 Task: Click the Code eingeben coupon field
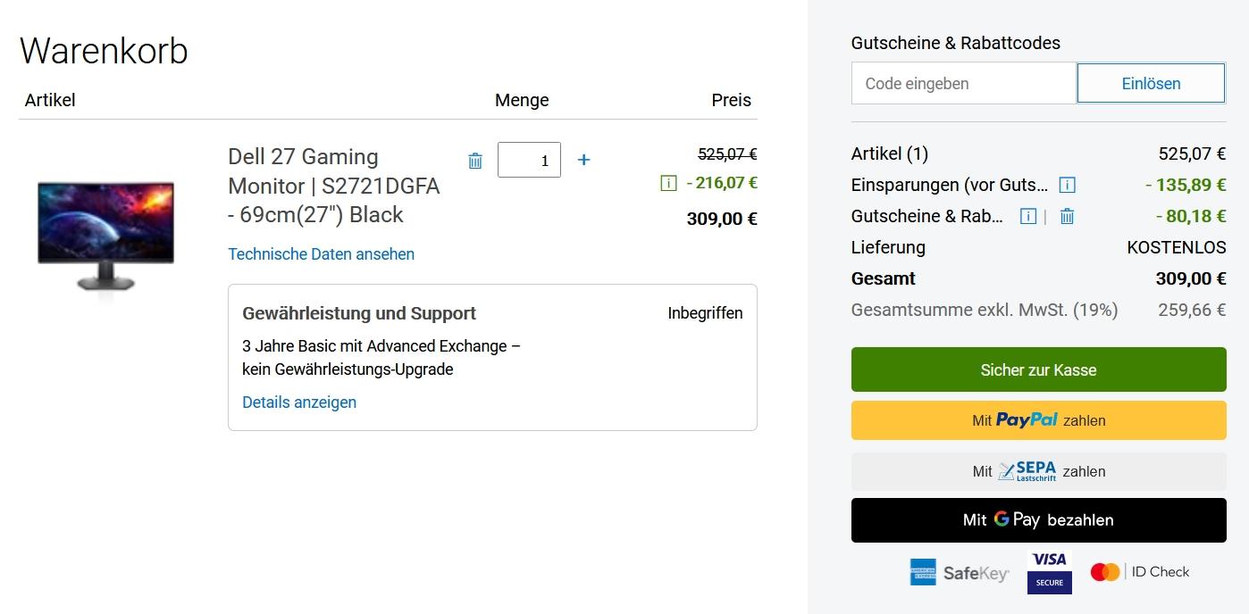963,84
